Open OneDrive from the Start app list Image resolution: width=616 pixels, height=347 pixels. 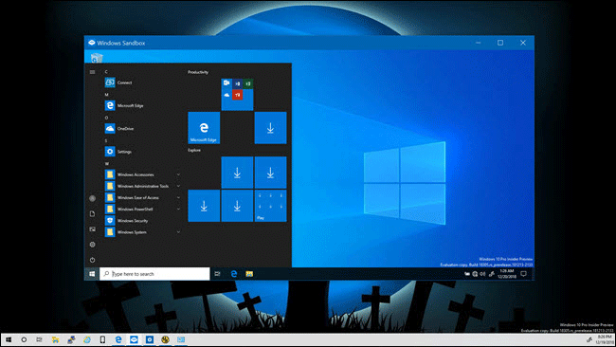tap(119, 129)
